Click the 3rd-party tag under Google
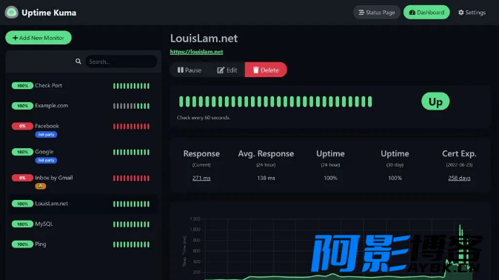499x280 pixels. point(46,160)
